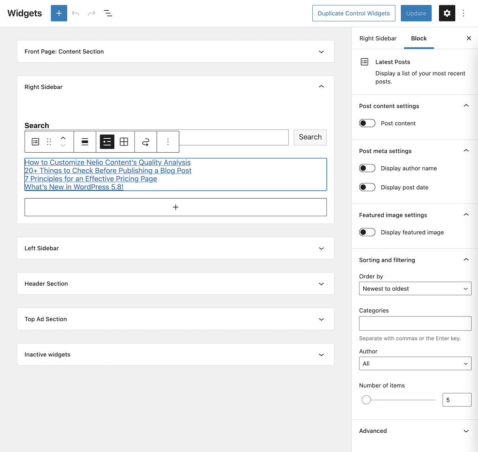Image resolution: width=478 pixels, height=452 pixels.
Task: Expand the Top Ad Section area
Action: [x=176, y=319]
